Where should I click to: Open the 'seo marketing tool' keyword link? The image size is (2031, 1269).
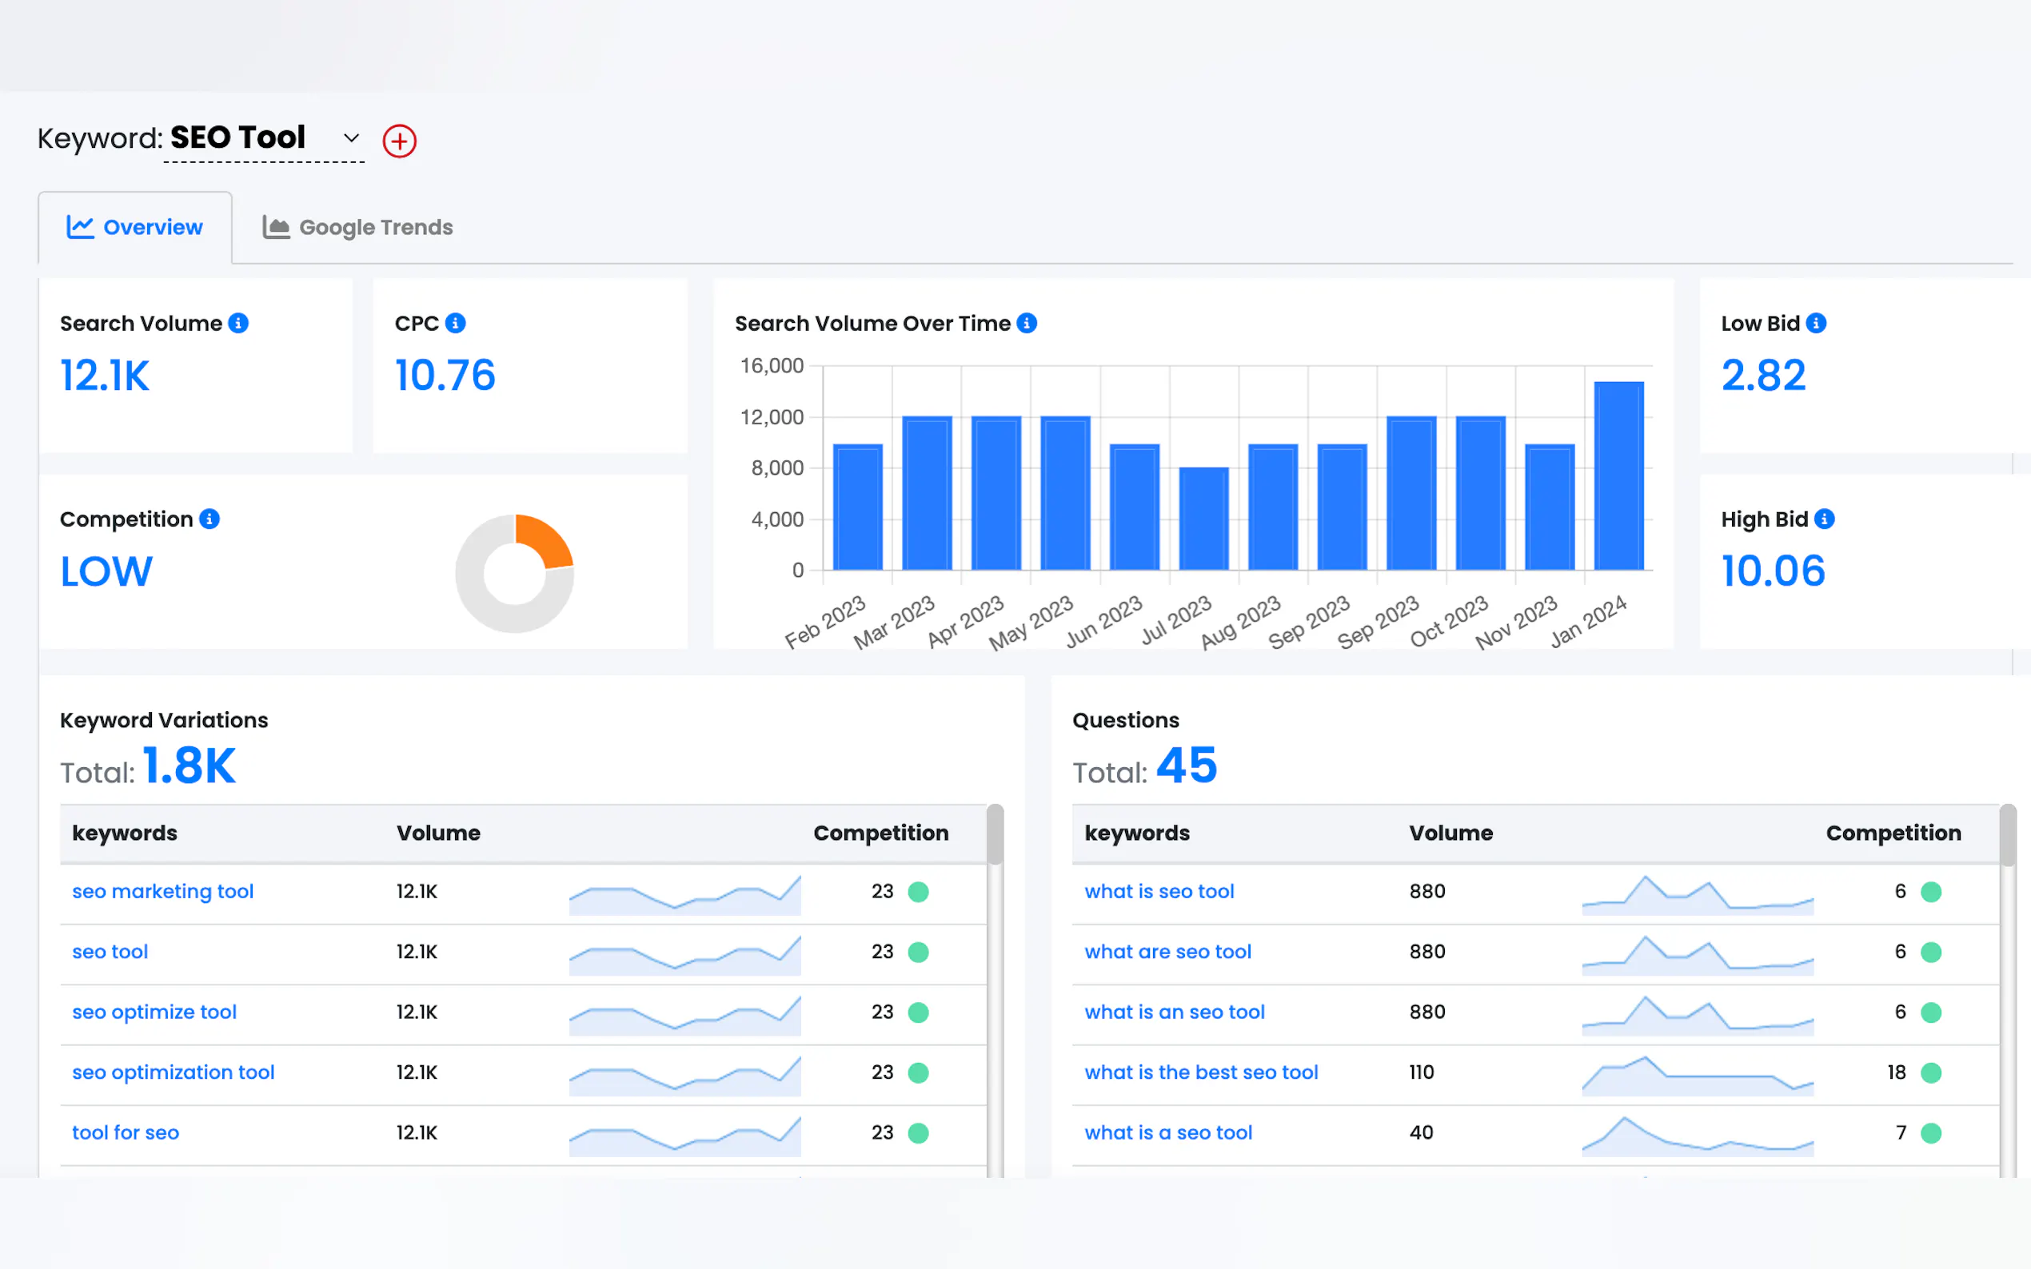click(x=163, y=891)
